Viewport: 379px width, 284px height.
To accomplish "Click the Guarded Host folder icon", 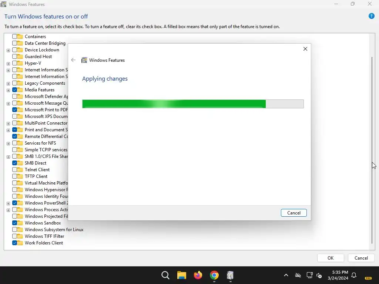I will pos(20,57).
